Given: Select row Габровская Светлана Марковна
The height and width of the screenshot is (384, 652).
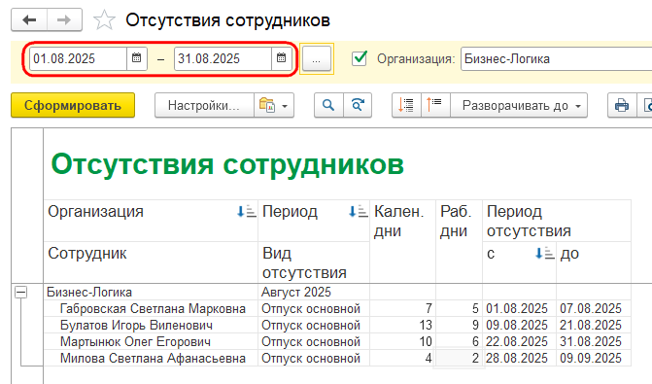Looking at the screenshot, I should (151, 309).
